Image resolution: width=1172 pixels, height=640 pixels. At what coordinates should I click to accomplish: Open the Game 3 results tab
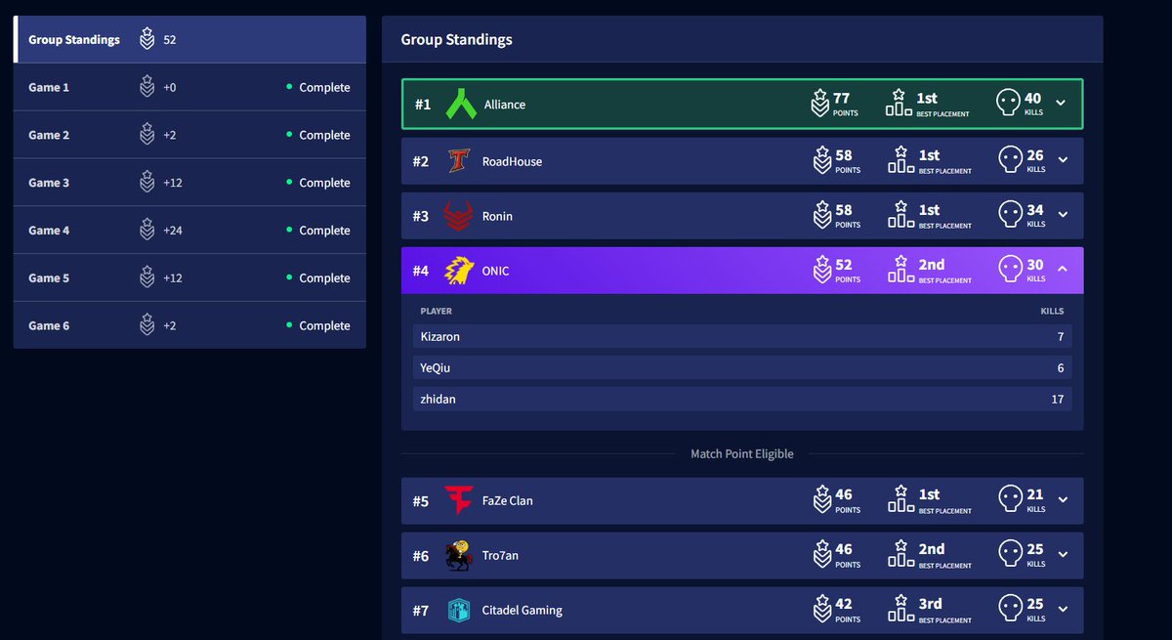click(189, 183)
